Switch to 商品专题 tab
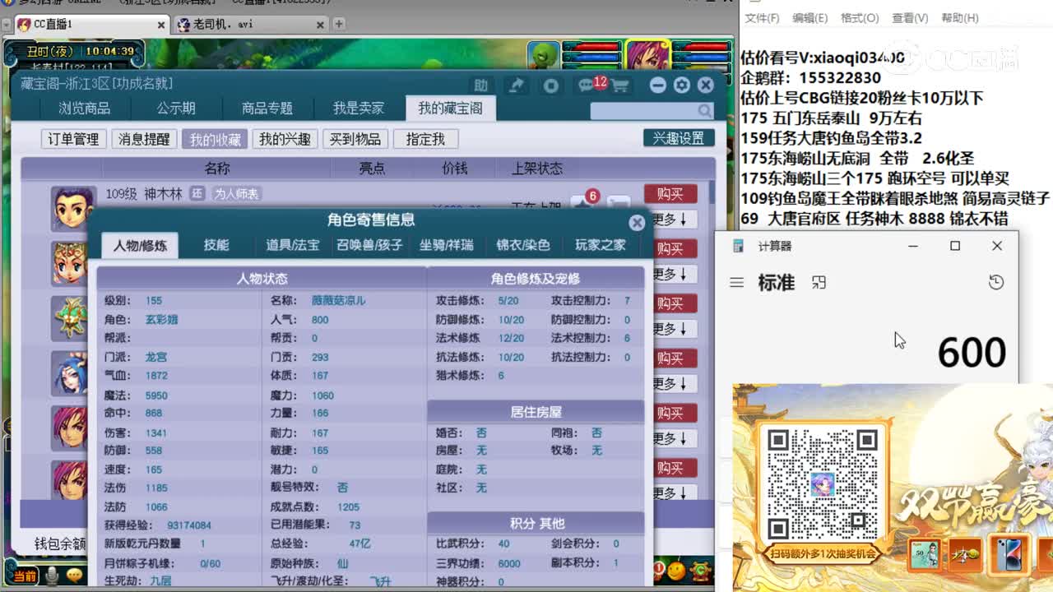Viewport: 1053px width, 592px height. (267, 109)
